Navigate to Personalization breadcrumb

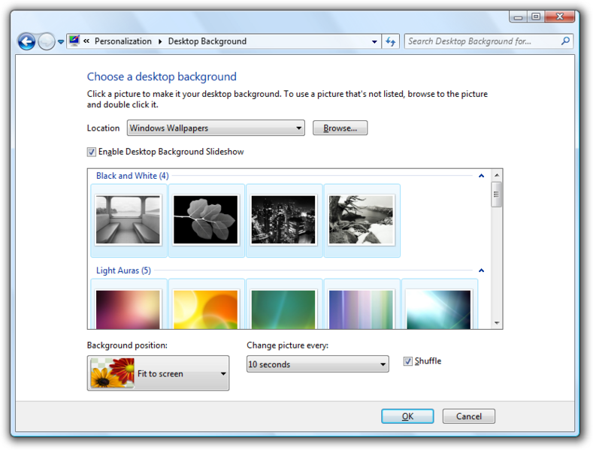point(123,41)
